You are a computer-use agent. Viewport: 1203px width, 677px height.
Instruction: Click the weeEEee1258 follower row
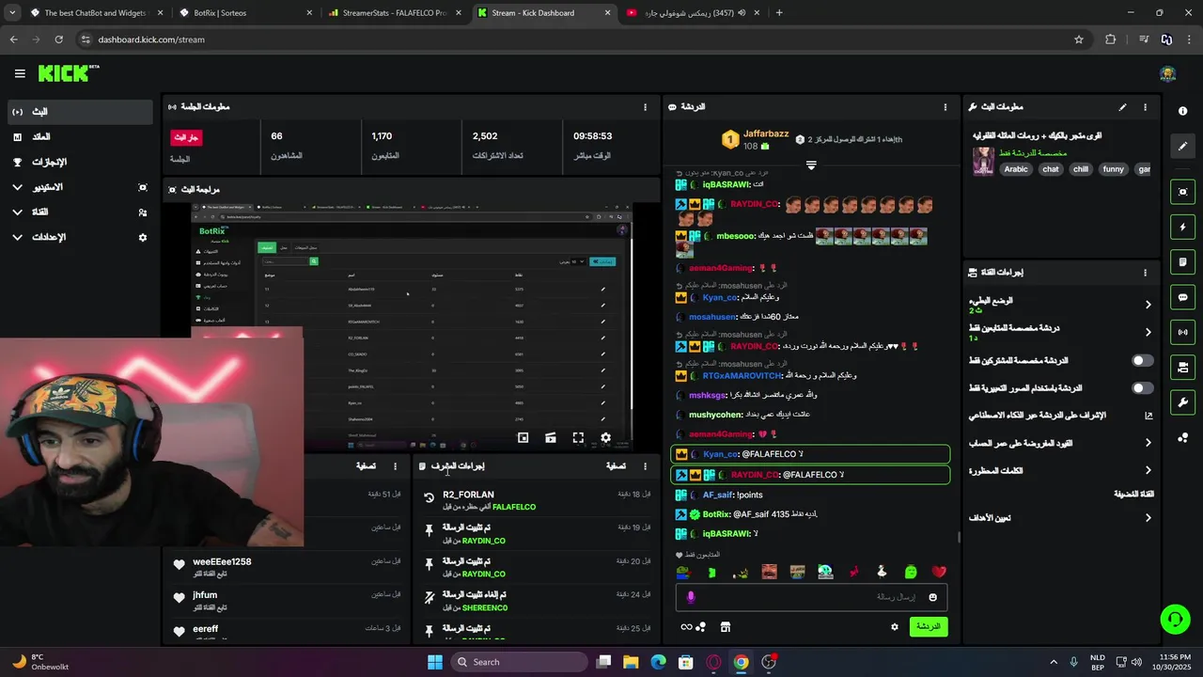coord(288,567)
